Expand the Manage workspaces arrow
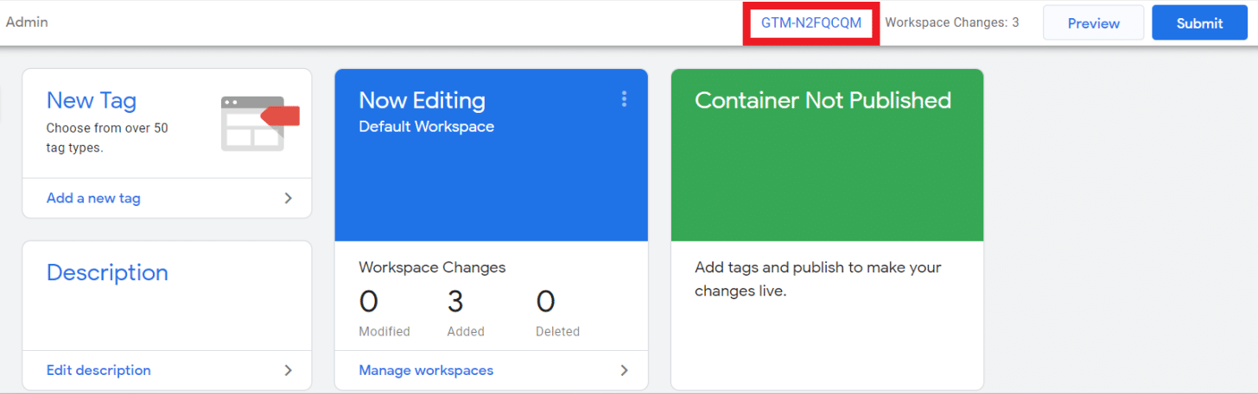Image resolution: width=1258 pixels, height=394 pixels. 624,371
